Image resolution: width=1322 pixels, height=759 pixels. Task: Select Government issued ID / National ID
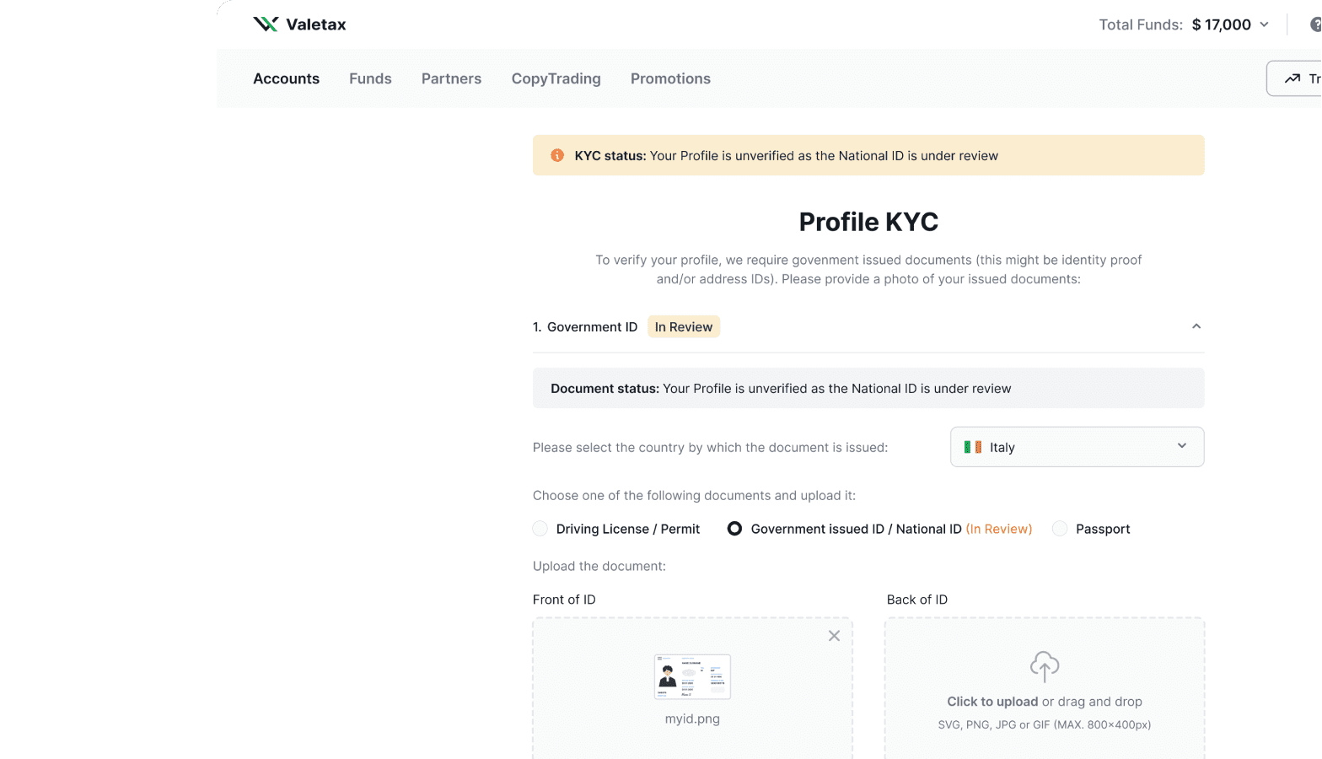[735, 529]
